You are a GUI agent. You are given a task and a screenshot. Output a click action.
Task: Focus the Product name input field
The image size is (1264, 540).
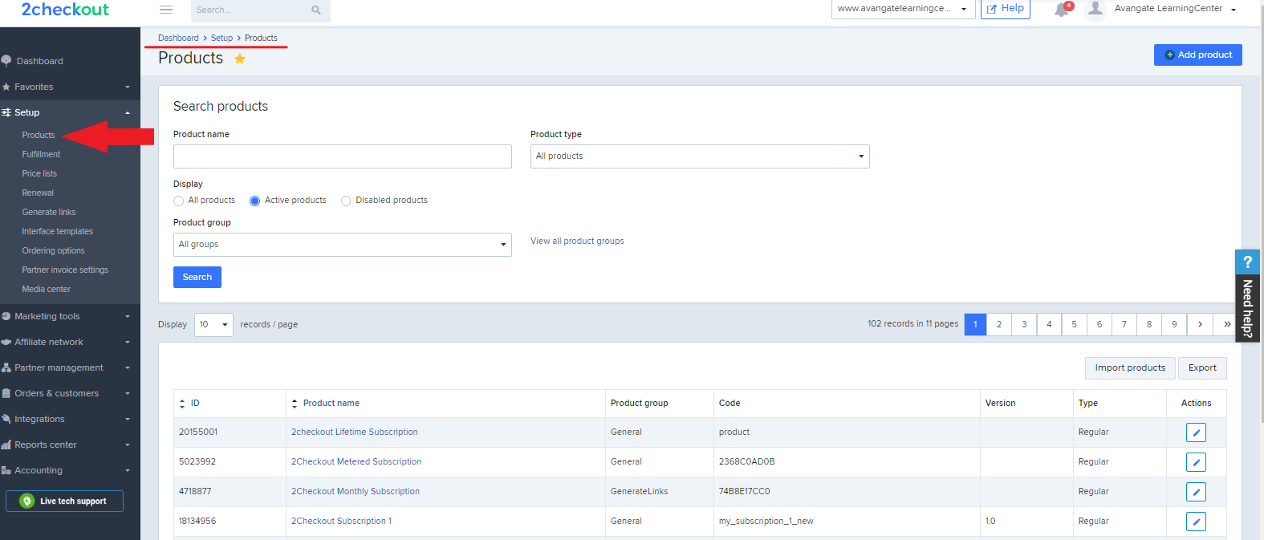coord(343,156)
